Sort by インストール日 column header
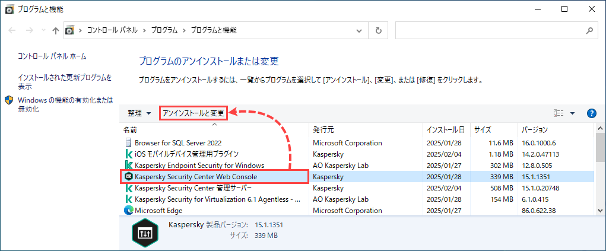The height and width of the screenshot is (251, 606). [x=448, y=129]
